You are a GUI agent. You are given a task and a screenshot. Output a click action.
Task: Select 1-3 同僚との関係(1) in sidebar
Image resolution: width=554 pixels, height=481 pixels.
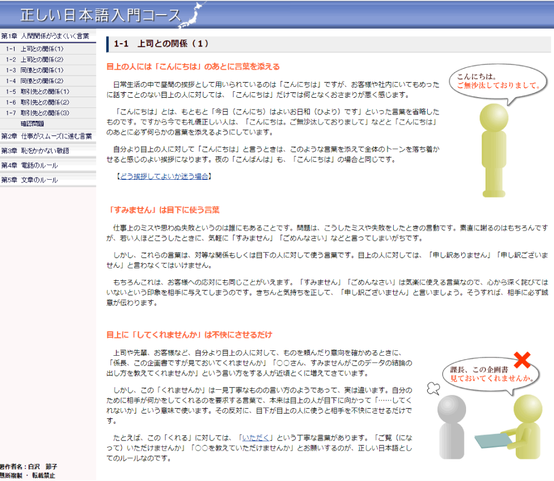[x=48, y=70]
